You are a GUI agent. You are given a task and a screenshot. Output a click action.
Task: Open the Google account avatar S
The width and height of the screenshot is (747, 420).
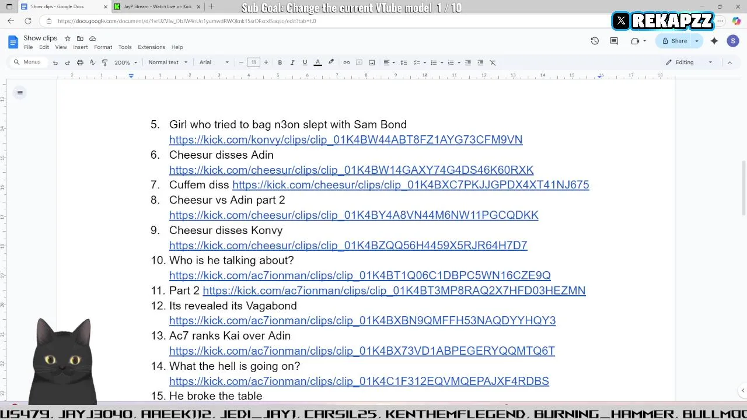click(733, 41)
